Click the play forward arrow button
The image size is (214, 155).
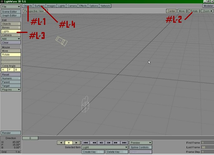coord(76,143)
